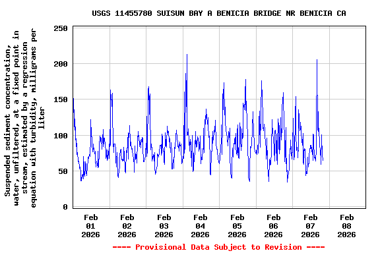Click the Suspended sediment concentration axis label
380x253 pixels.
[24, 118]
